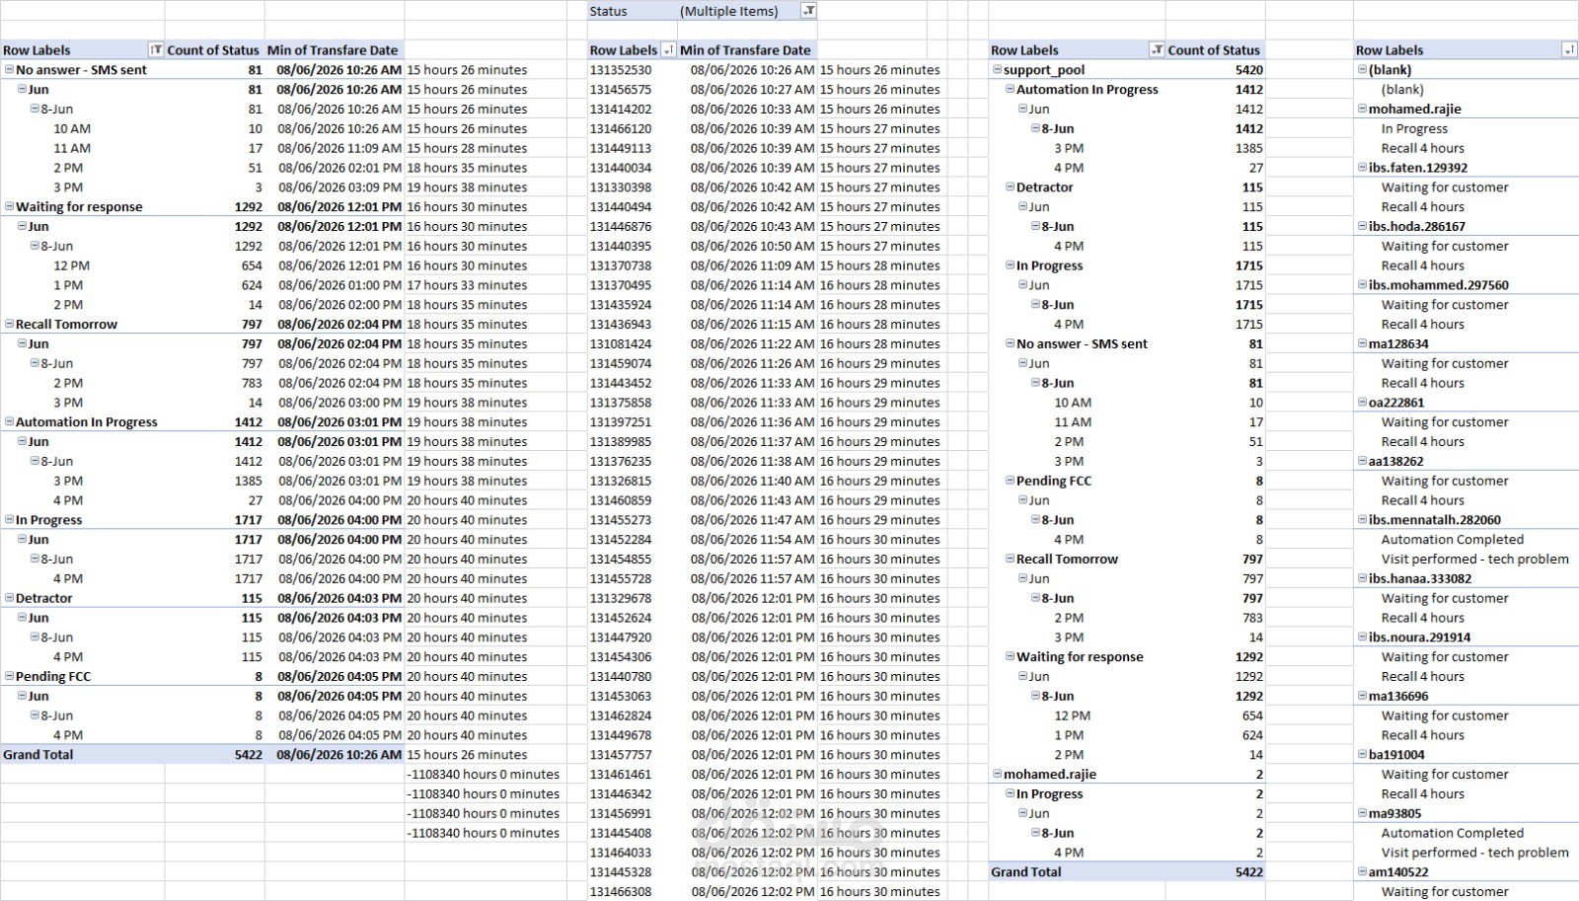Select ID cell 131326815

tap(633, 481)
